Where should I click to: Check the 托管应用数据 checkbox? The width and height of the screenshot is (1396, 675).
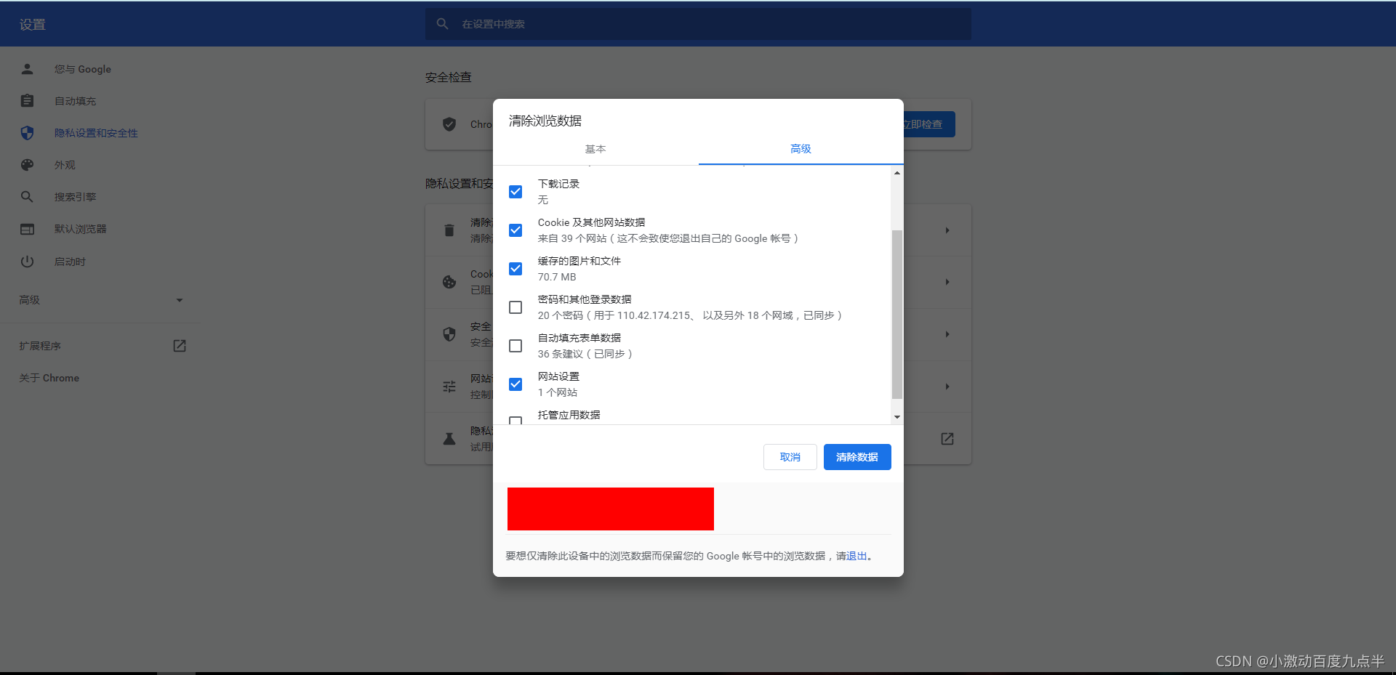click(x=516, y=420)
